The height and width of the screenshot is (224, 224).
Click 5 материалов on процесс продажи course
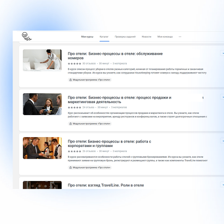pyautogui.click(x=119, y=108)
